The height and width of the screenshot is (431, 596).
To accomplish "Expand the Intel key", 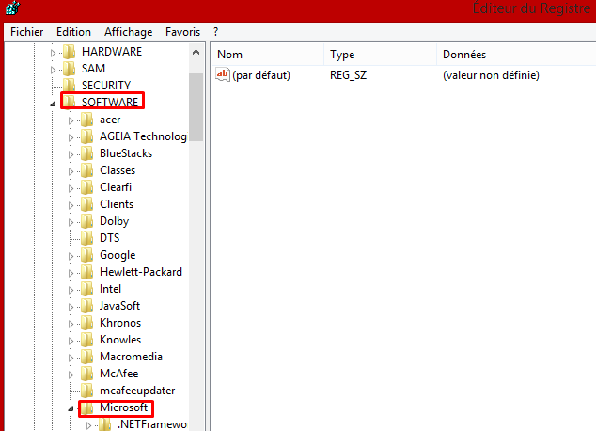I will (71, 290).
